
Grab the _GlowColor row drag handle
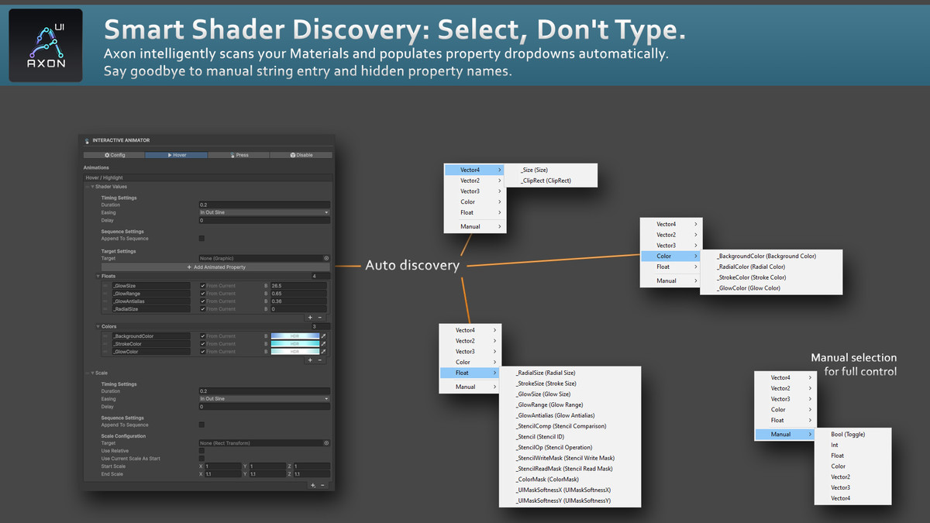(106, 352)
